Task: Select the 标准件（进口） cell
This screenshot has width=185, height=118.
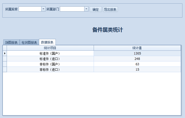Action: 50,59
